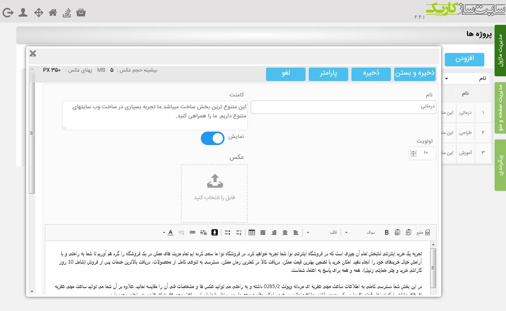This screenshot has height=311, width=506.
Task: Click the ذخیره save button
Action: point(371,74)
